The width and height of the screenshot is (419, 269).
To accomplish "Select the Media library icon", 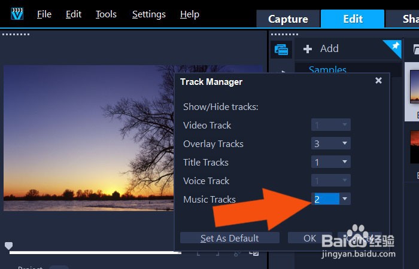I will click(281, 50).
